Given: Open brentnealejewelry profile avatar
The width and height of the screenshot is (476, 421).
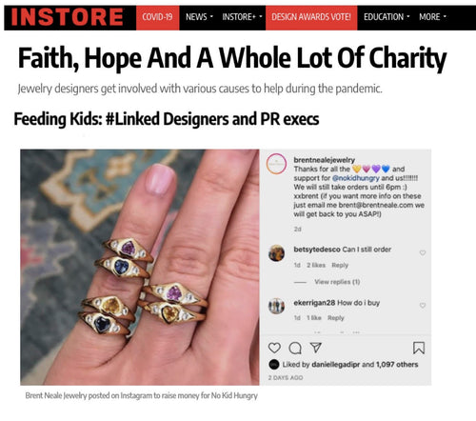Looking at the screenshot, I should [x=276, y=164].
